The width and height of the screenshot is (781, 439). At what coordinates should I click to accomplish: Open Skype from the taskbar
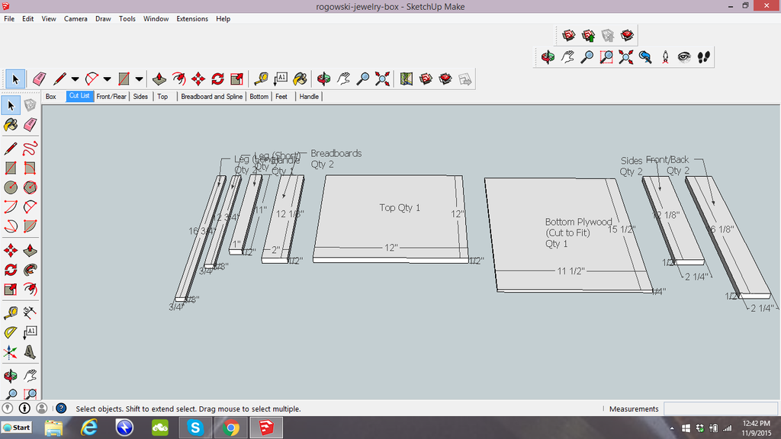[195, 428]
